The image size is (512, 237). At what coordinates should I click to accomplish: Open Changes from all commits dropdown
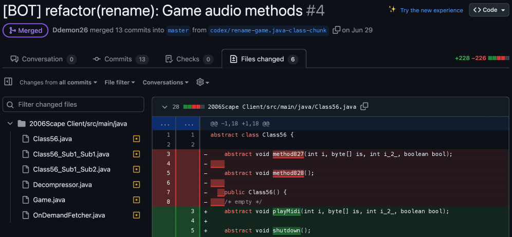59,83
